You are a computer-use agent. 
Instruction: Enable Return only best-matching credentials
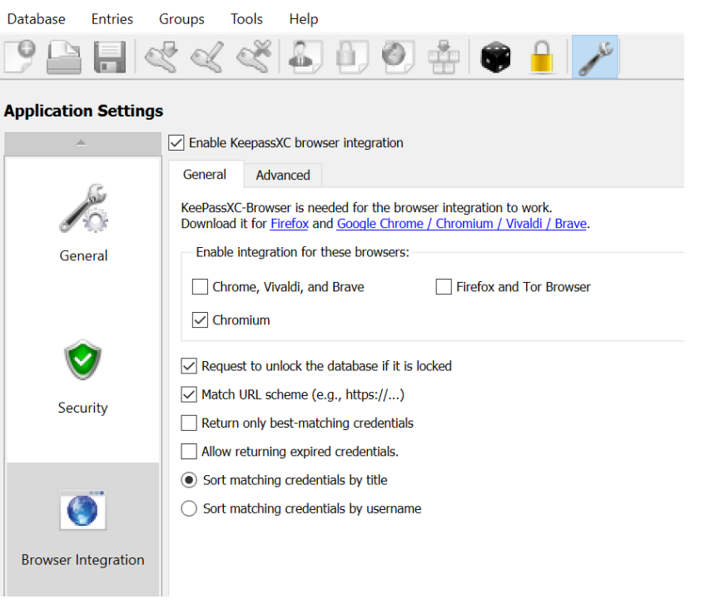pos(189,423)
